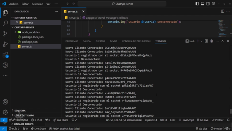Image resolution: width=232 pixels, height=131 pixels.
Task: Open Manage gear icon
Action: (x=5, y=112)
